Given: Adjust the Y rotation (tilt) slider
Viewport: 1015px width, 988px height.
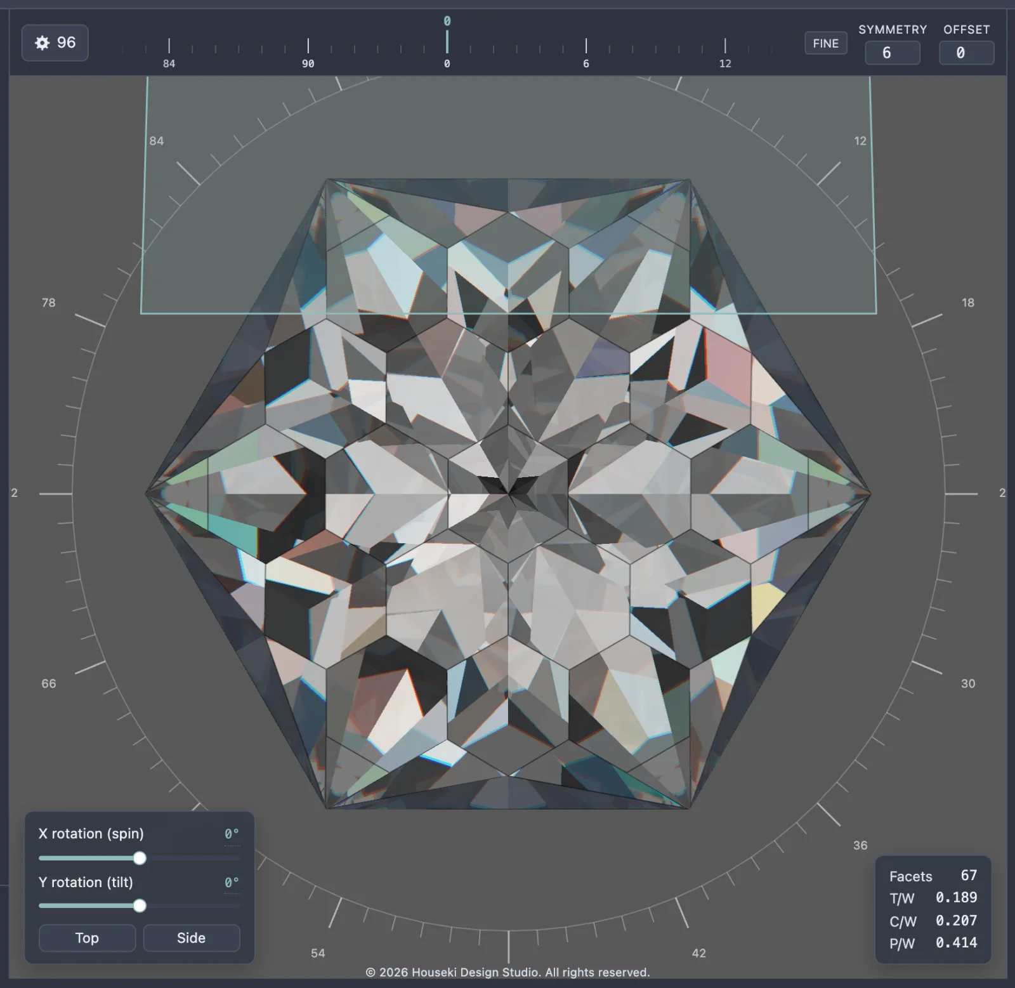Looking at the screenshot, I should [x=140, y=906].
